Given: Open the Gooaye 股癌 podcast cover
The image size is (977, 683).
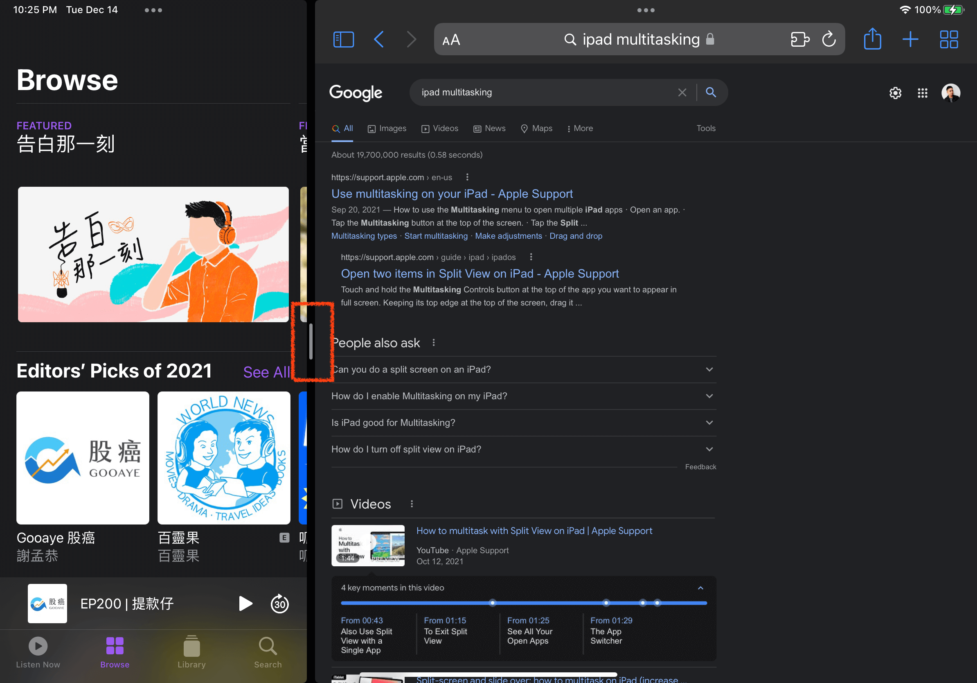Looking at the screenshot, I should (83, 458).
